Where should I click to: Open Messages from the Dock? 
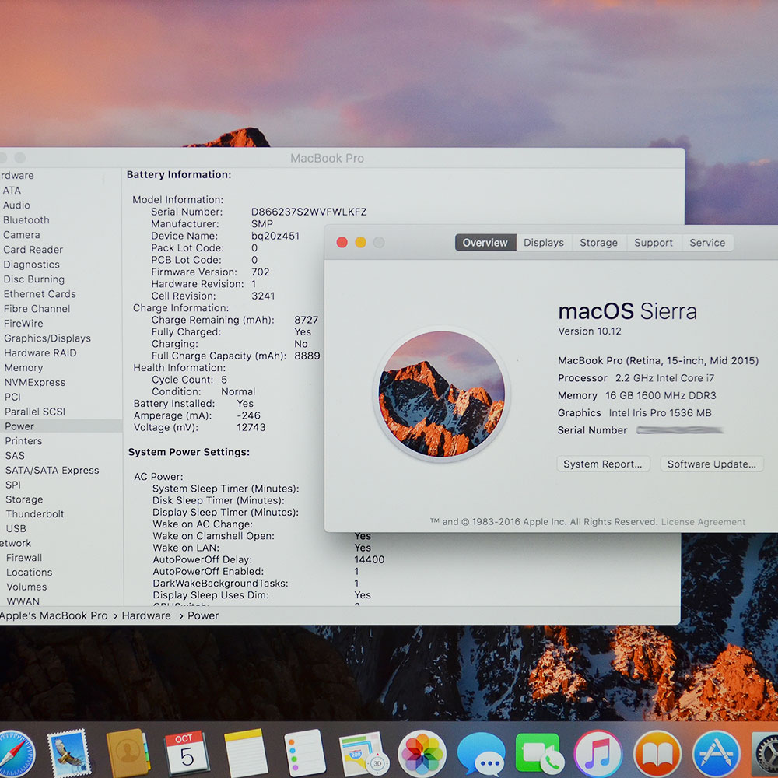(481, 754)
